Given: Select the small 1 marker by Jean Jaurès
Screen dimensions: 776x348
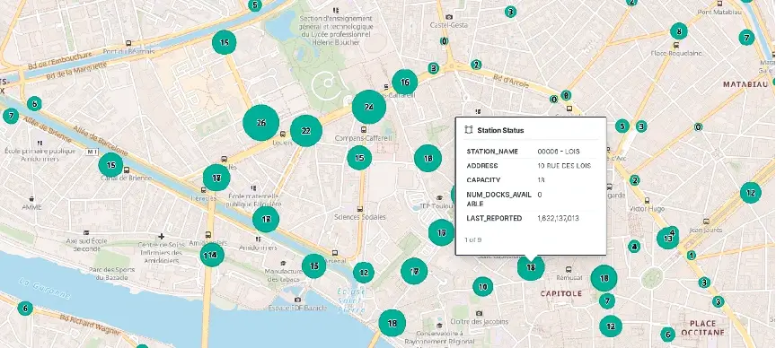Looking at the screenshot, I should [x=692, y=255].
